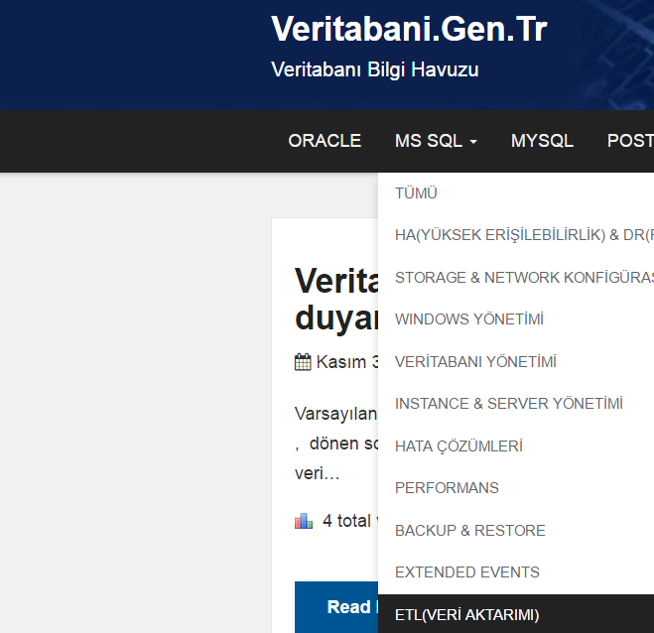
Task: Select WINDOWS YÖNETİMİ submenu item
Action: click(x=469, y=319)
